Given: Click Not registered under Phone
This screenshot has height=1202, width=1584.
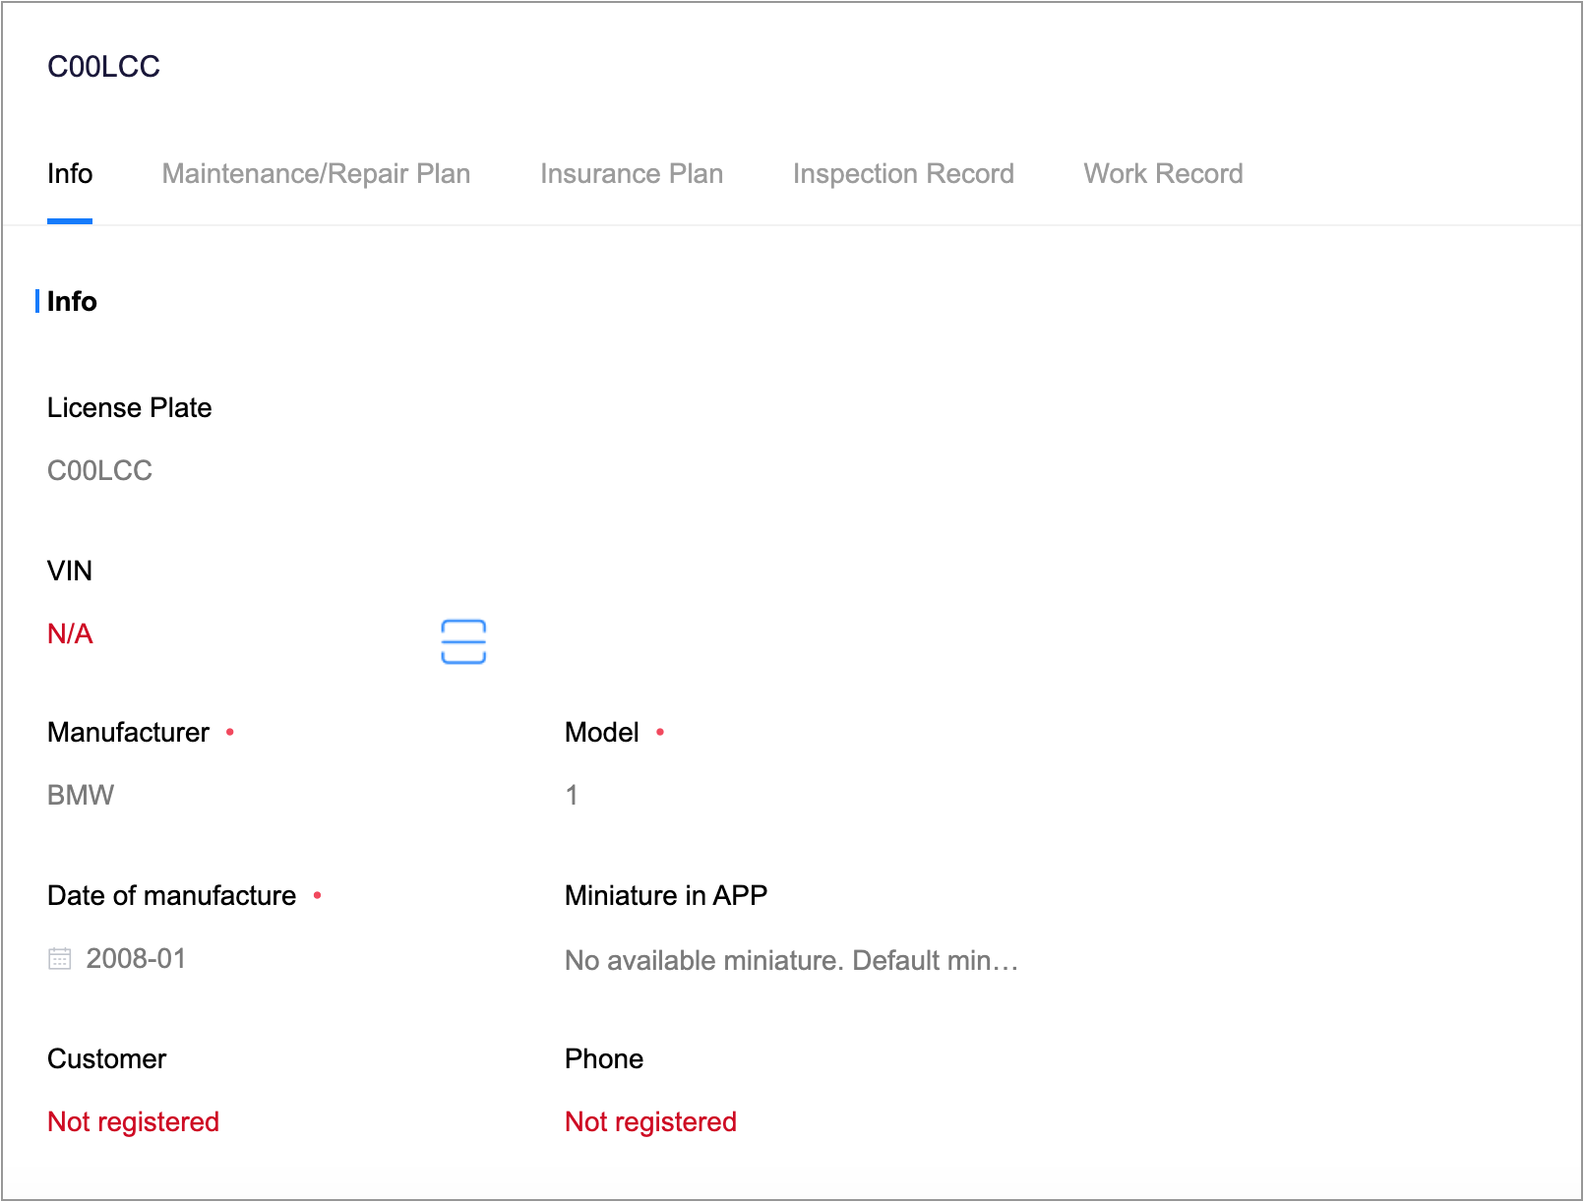Looking at the screenshot, I should coord(650,1122).
